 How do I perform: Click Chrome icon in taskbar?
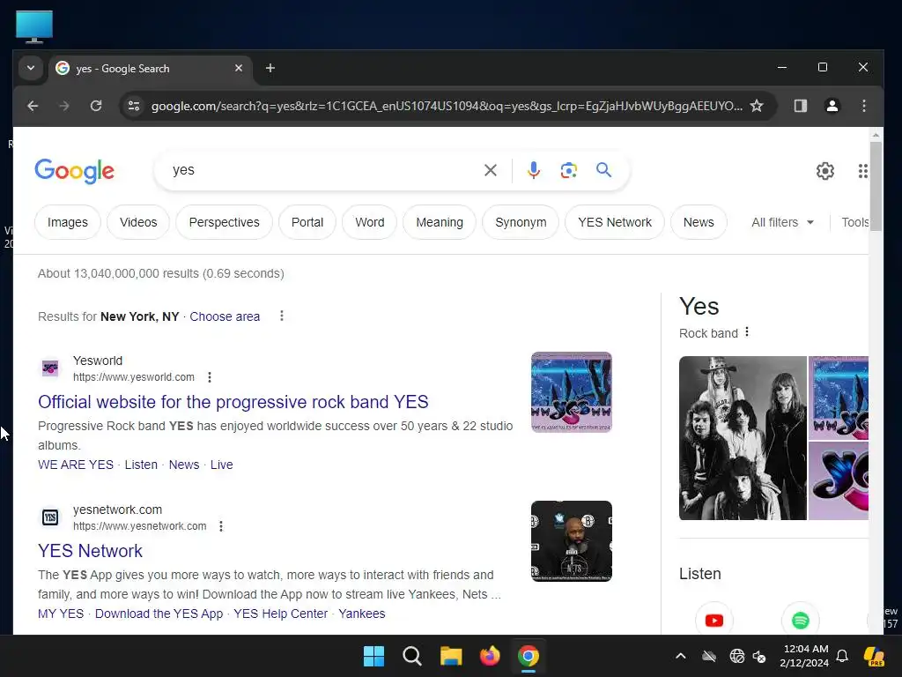[529, 656]
